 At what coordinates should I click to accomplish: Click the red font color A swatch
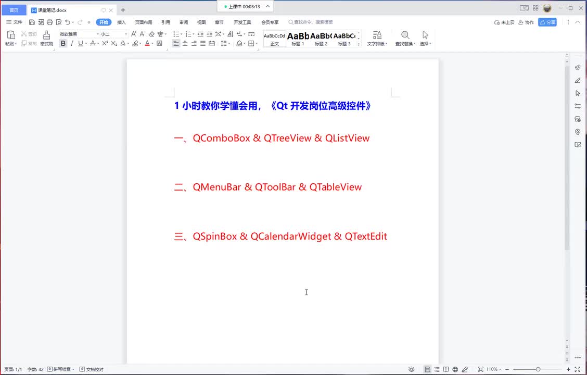tap(147, 43)
